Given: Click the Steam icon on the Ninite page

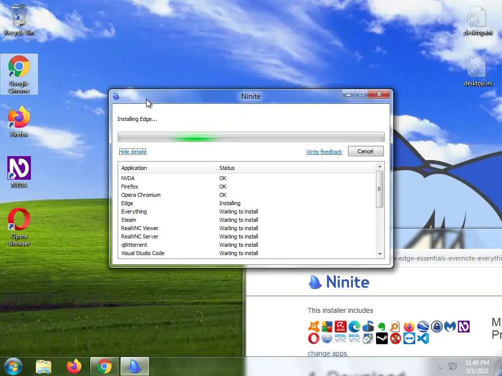Looking at the screenshot, I should [x=382, y=338].
